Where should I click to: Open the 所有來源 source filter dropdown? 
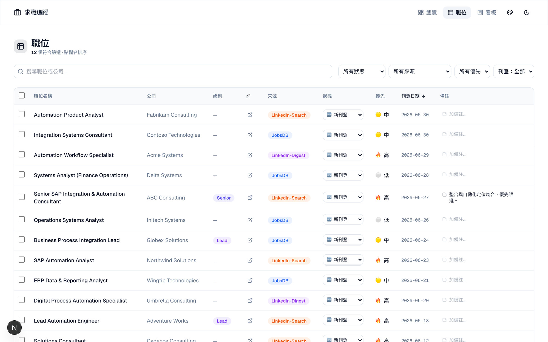tap(420, 71)
